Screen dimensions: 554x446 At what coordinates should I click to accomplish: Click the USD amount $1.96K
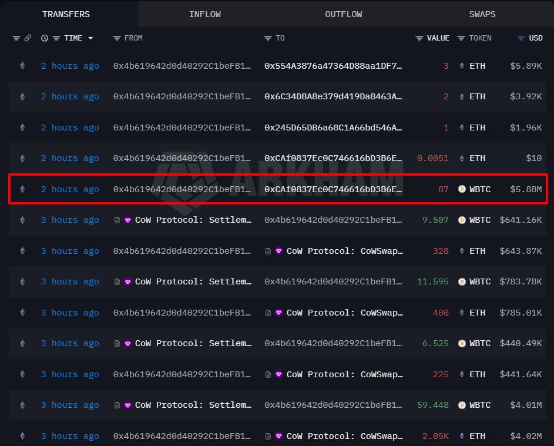526,128
